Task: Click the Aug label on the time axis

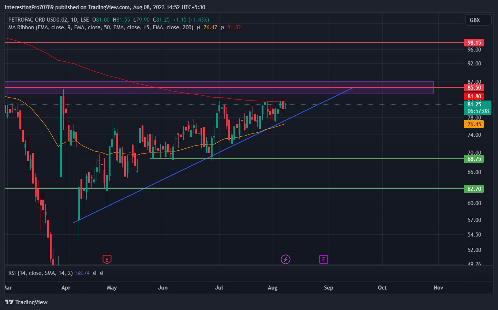Action: pos(273,288)
